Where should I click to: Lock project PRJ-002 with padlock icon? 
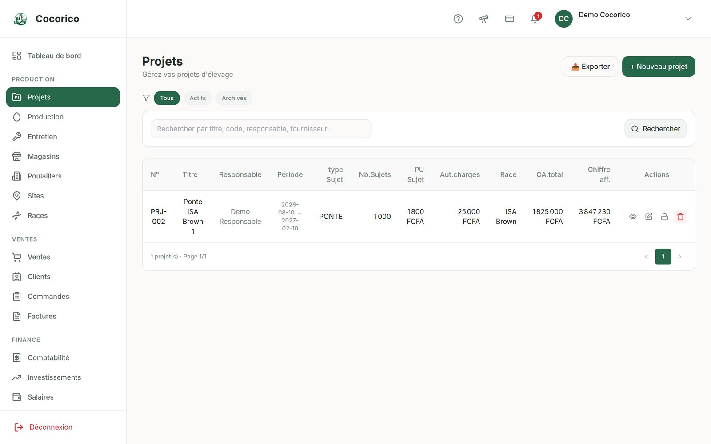664,217
